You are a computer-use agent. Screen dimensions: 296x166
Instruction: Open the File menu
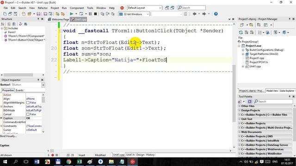pyautogui.click(x=6, y=8)
